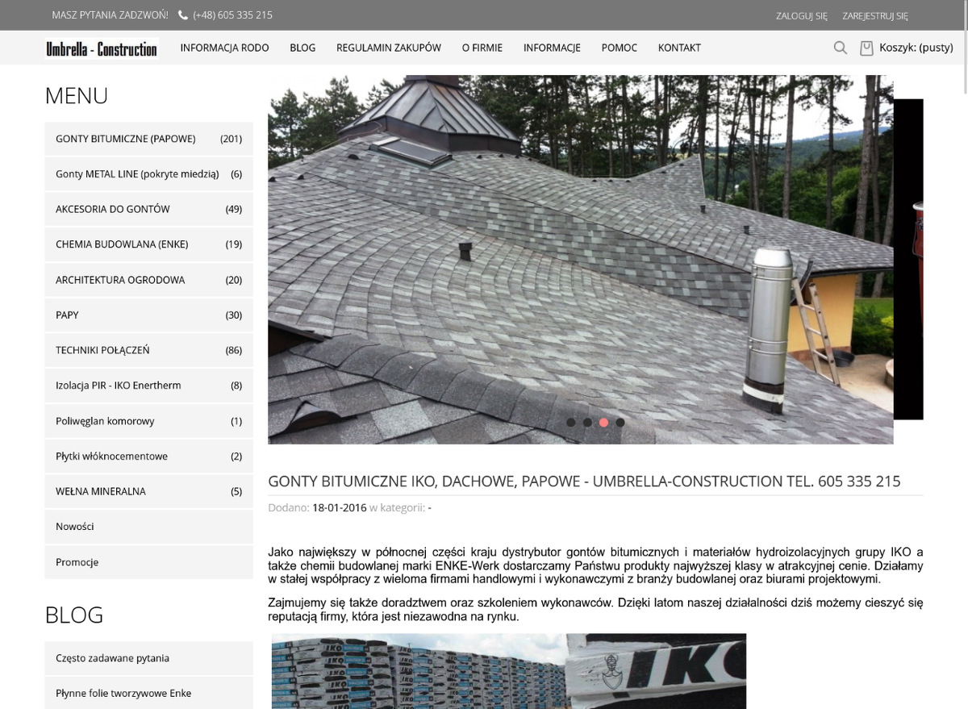
Task: Open TECHNIKI POŁĄCZEŃ category
Action: (x=149, y=350)
